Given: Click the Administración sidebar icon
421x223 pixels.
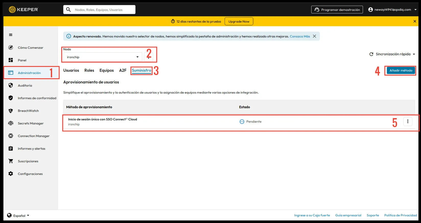Looking at the screenshot, I should pyautogui.click(x=11, y=73).
